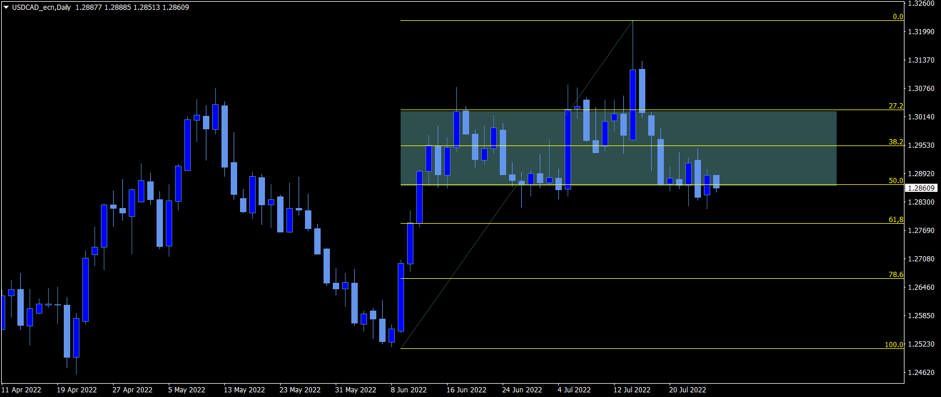Image resolution: width=941 pixels, height=397 pixels.
Task: Click the 31 May 2022 date label
Action: [x=355, y=390]
